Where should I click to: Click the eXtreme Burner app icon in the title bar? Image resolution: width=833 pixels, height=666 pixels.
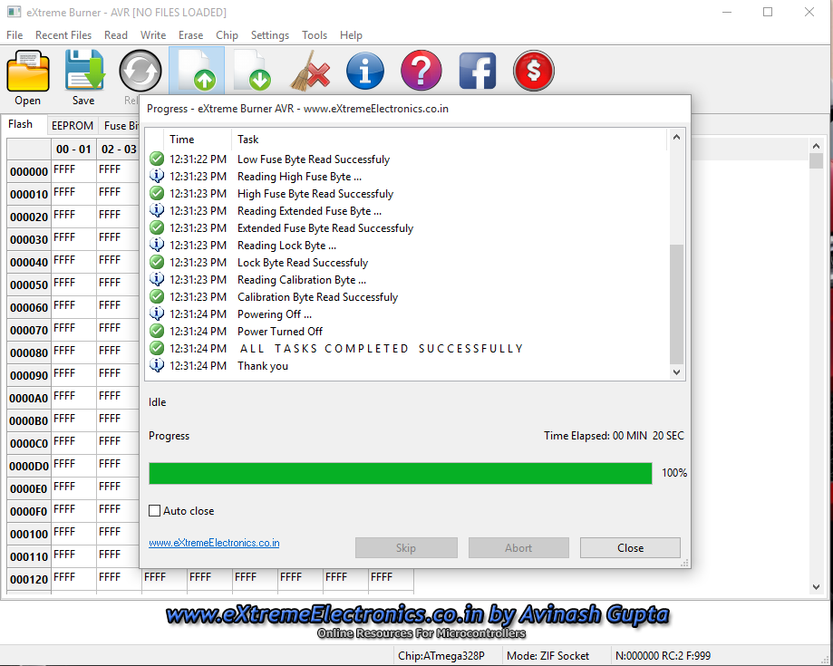pyautogui.click(x=15, y=12)
